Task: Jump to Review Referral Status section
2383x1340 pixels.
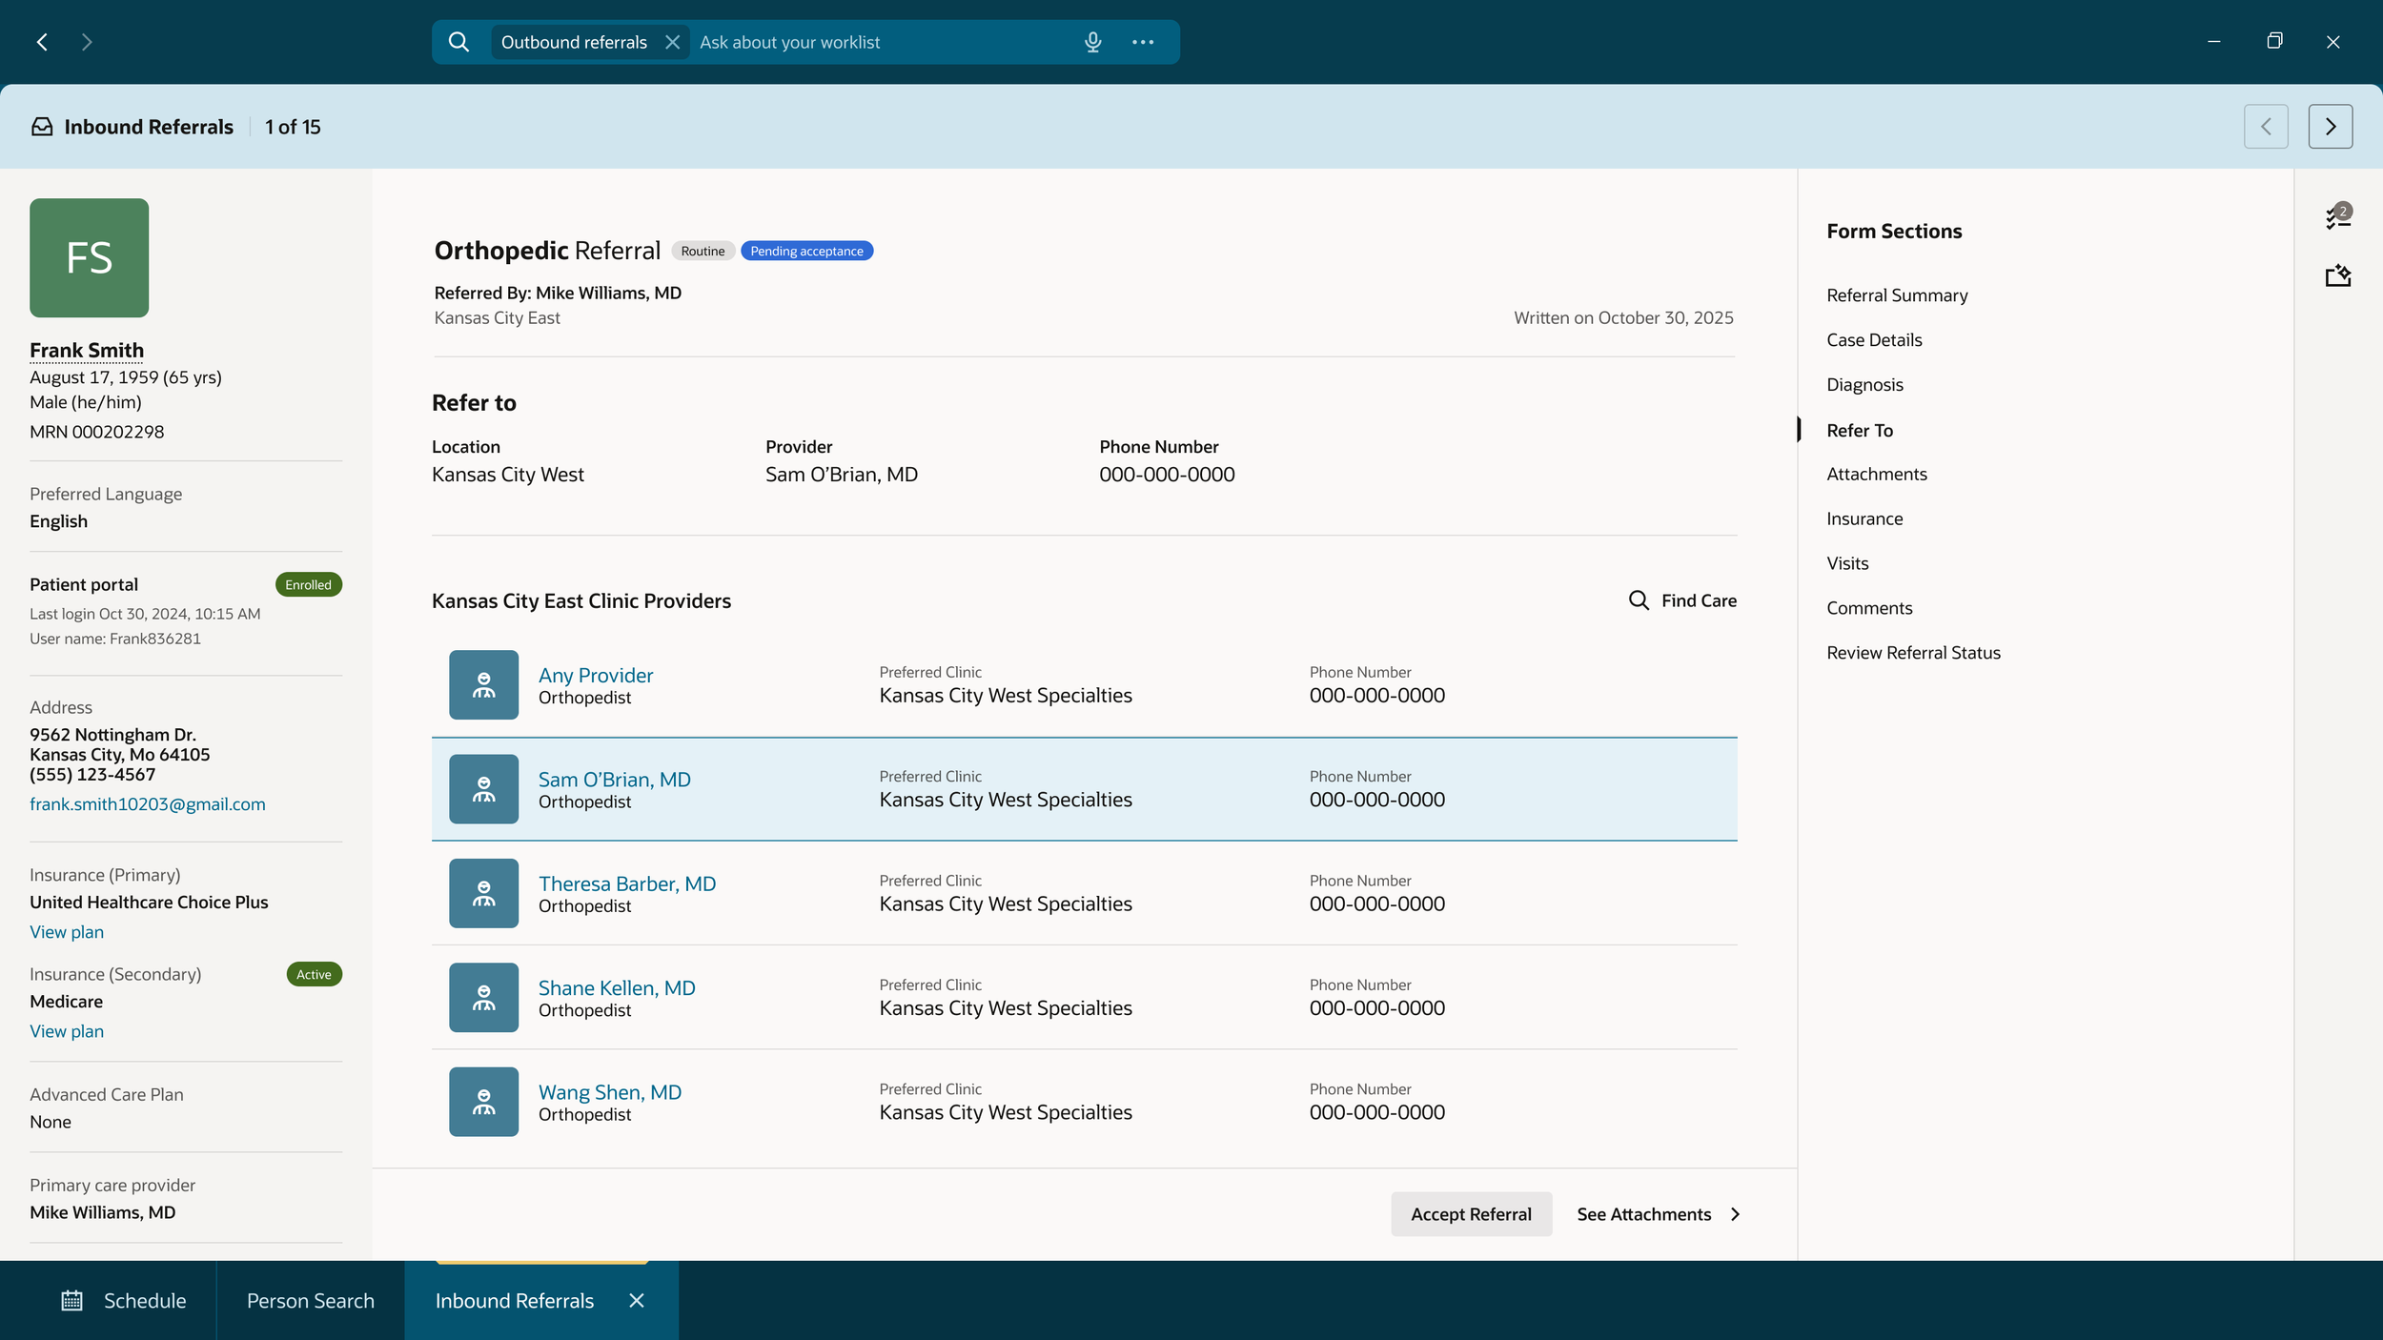Action: (1913, 653)
